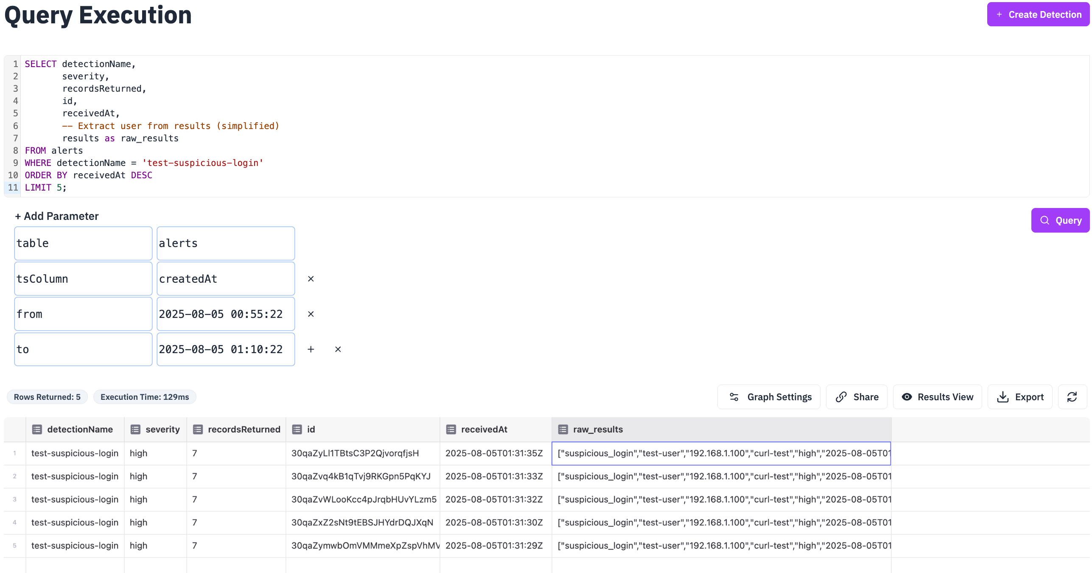Open Graph Settings
The width and height of the screenshot is (1092, 573).
(769, 397)
